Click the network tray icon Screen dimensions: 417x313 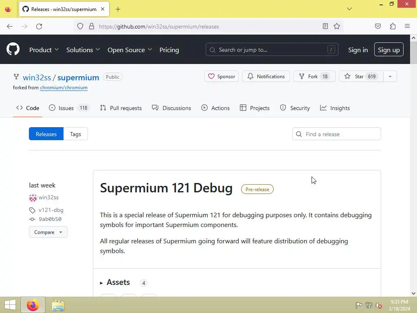coord(369,305)
